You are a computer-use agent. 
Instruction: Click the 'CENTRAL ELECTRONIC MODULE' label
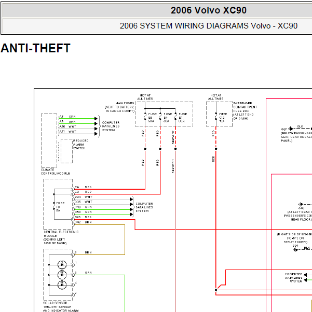point(61,237)
